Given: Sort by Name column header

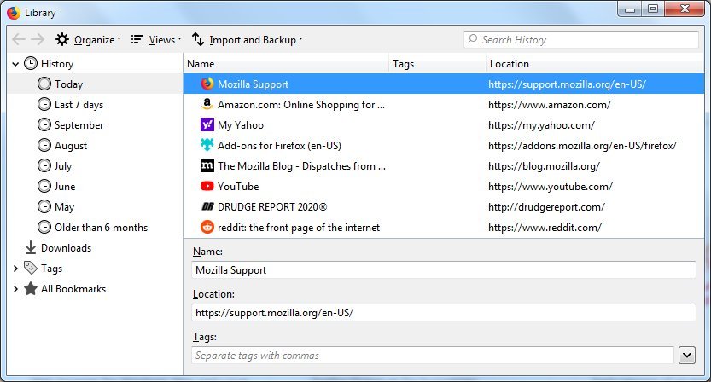Looking at the screenshot, I should tap(286, 64).
